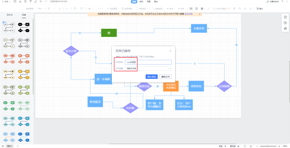Close the 文件已保存 dialog
The image size is (290, 148).
[170, 51]
